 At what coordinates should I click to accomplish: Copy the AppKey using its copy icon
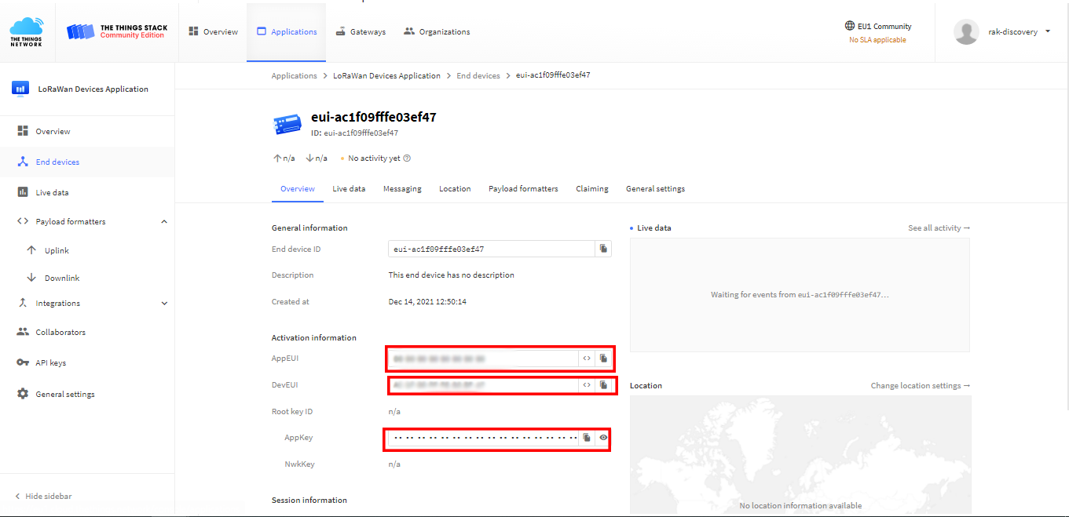pos(587,437)
